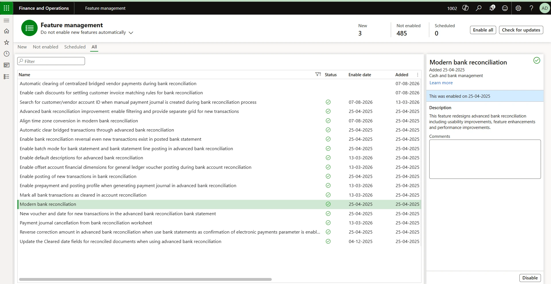This screenshot has height=284, width=551.
Task: Sort by Enable date column header
Action: click(x=360, y=75)
